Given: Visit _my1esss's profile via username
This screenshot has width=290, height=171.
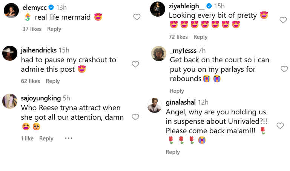Looking at the screenshot, I should tap(183, 51).
